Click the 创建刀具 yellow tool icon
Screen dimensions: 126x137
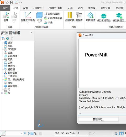[70, 15]
